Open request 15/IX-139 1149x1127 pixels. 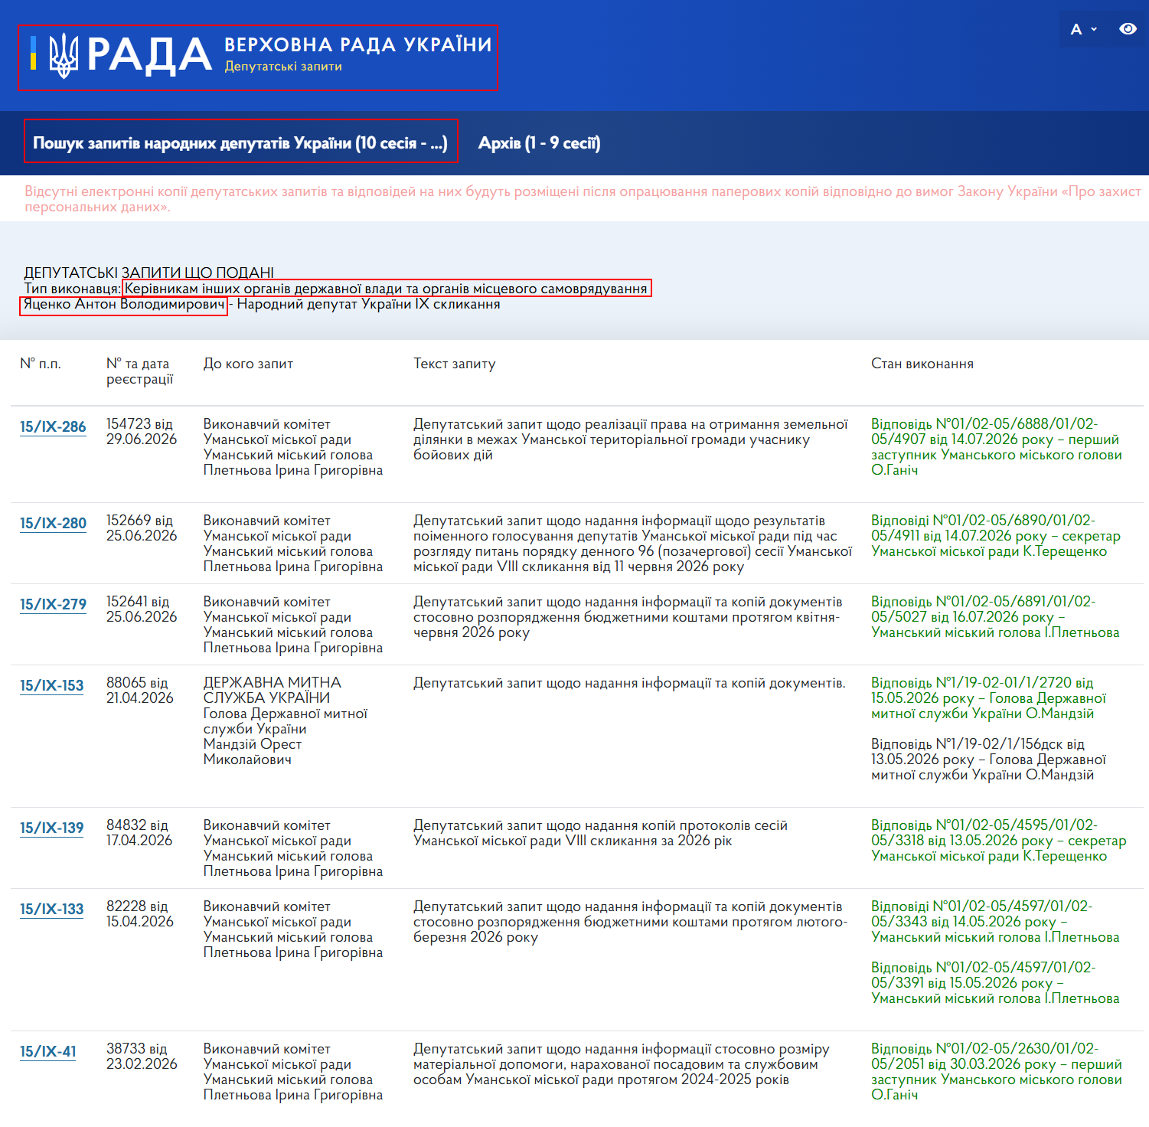[x=52, y=828]
